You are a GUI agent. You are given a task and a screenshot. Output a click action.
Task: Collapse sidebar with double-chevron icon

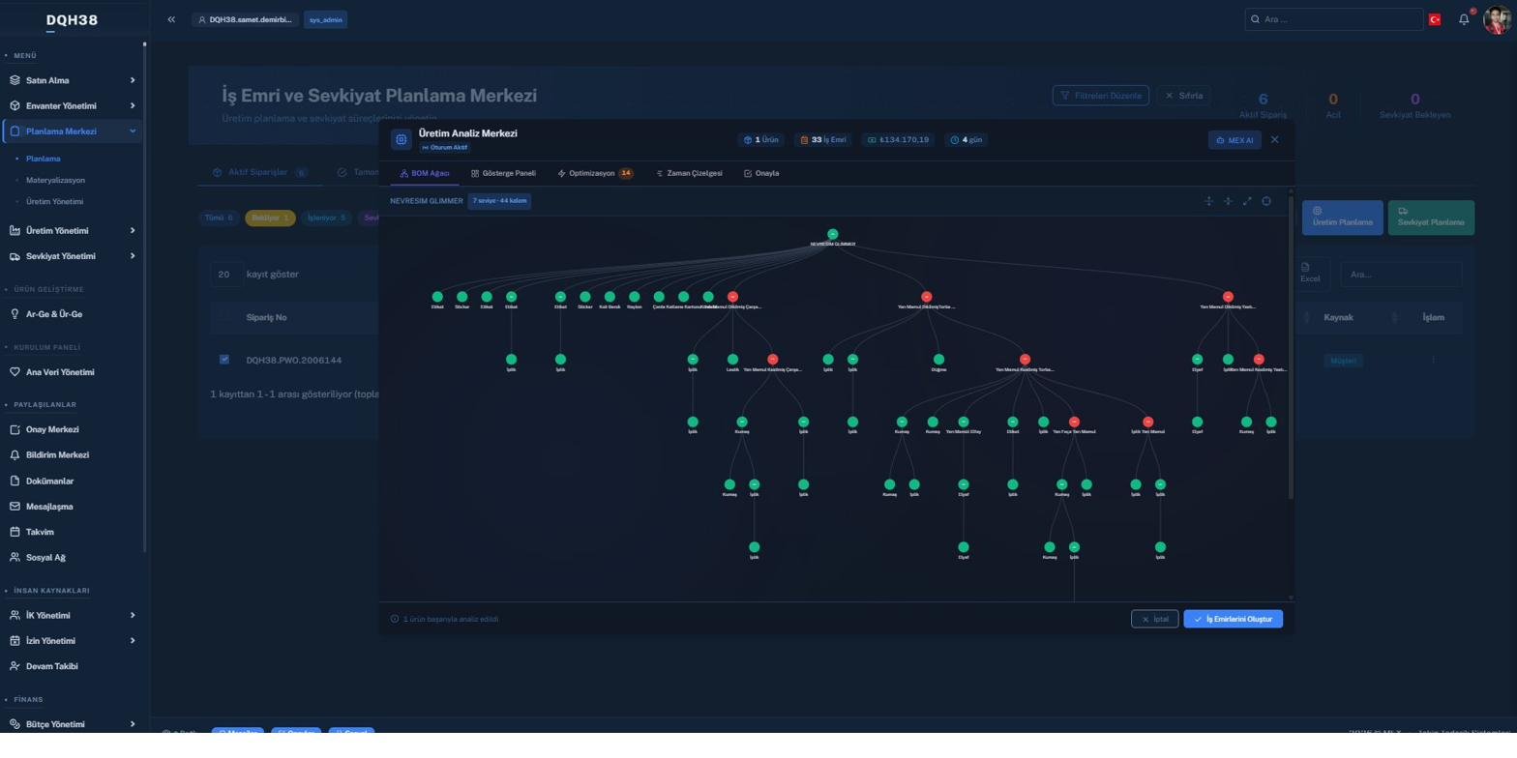171,19
